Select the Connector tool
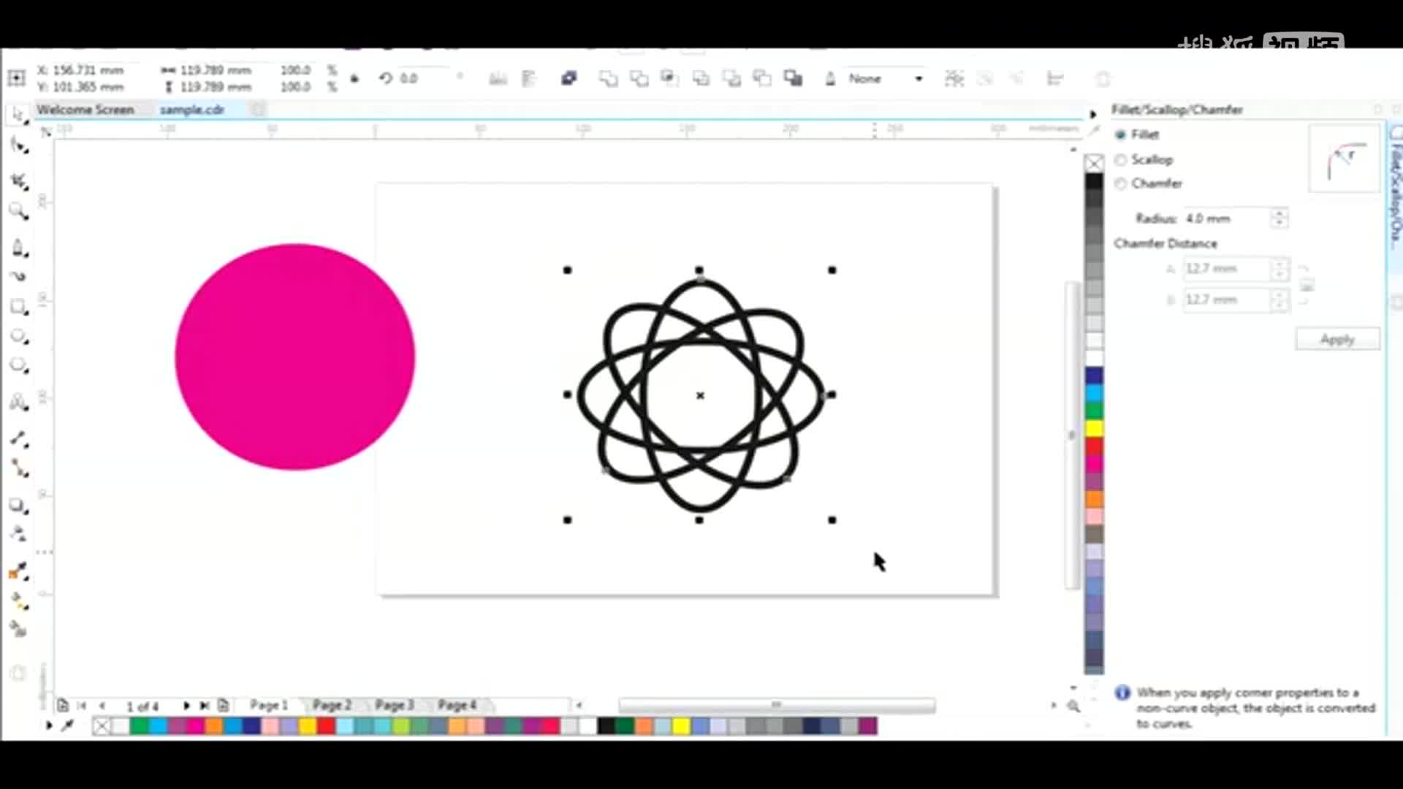The width and height of the screenshot is (1403, 789). point(19,468)
